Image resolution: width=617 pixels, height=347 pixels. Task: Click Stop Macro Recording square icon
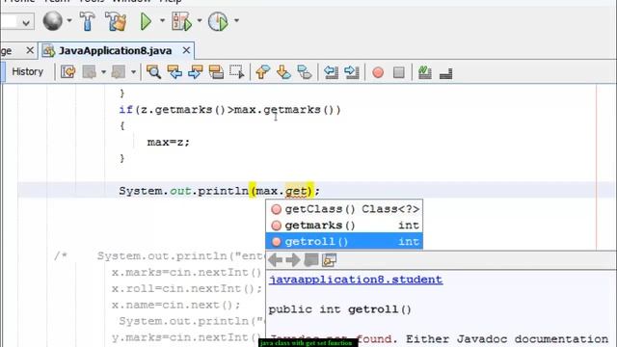[398, 72]
